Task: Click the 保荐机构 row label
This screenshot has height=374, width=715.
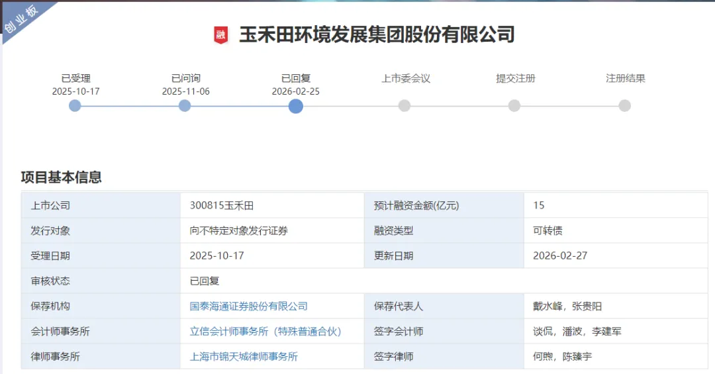Action: pos(50,306)
